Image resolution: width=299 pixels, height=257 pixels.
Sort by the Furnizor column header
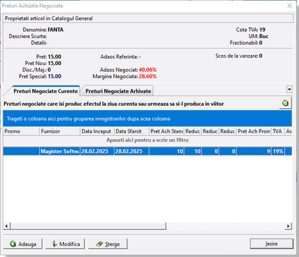(60, 132)
